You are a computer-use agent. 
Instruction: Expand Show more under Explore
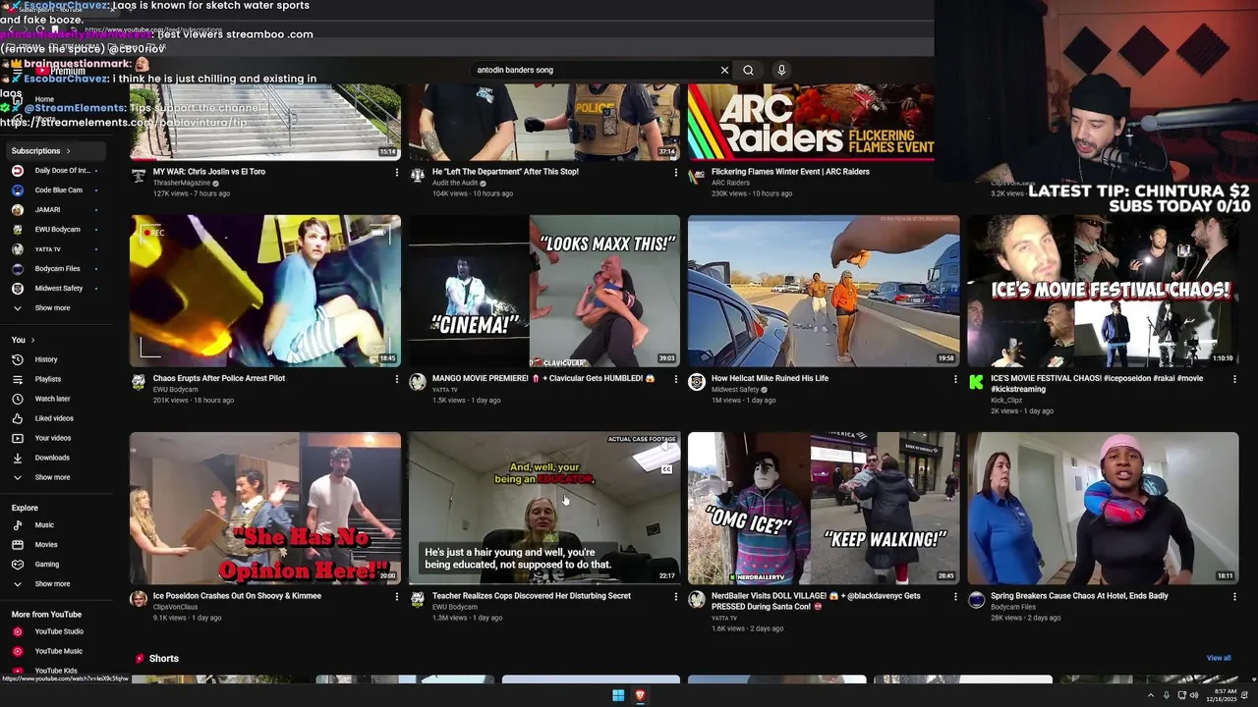[52, 584]
